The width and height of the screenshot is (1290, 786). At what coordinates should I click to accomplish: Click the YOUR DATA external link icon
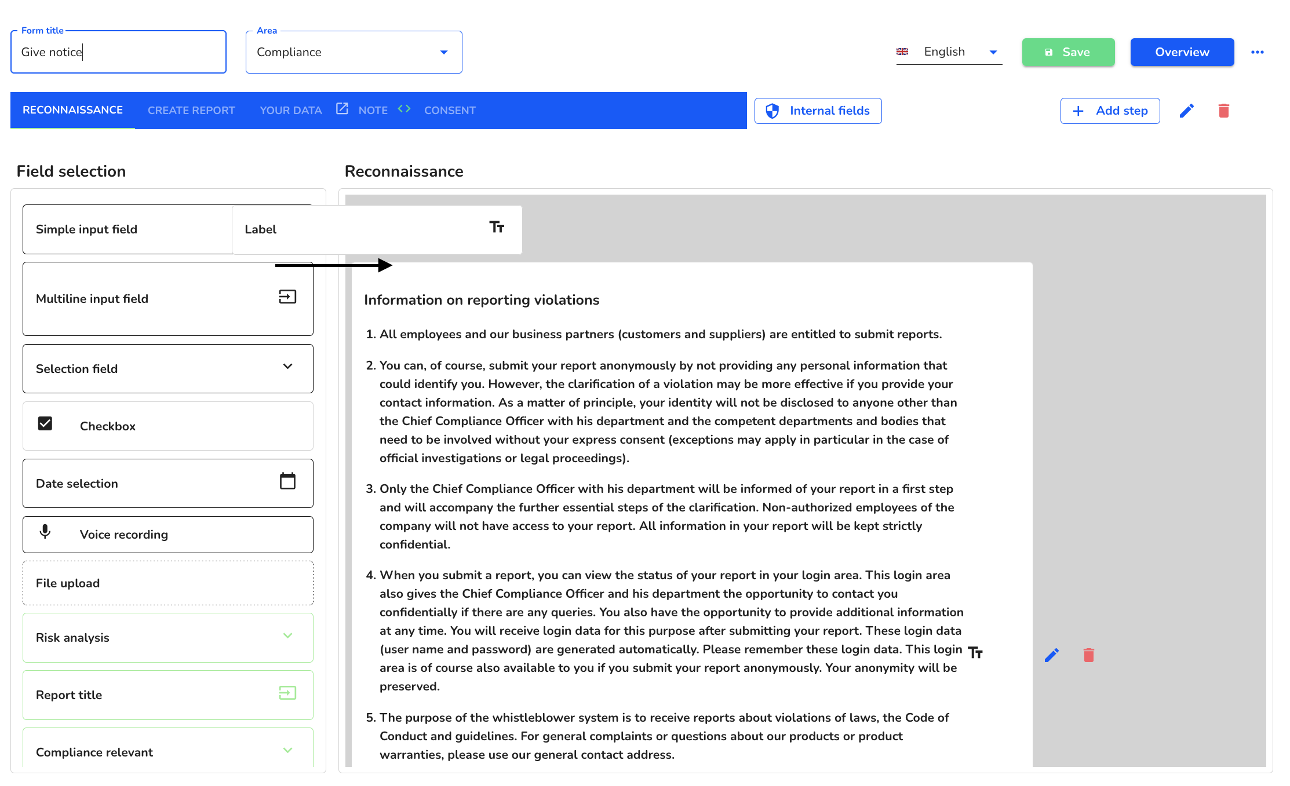342,109
